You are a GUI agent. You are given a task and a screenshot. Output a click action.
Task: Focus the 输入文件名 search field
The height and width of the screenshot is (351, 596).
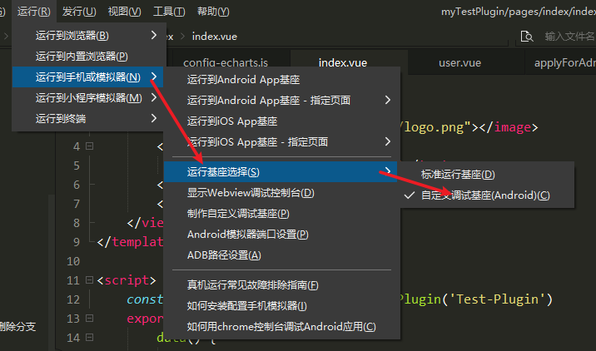[x=569, y=37]
